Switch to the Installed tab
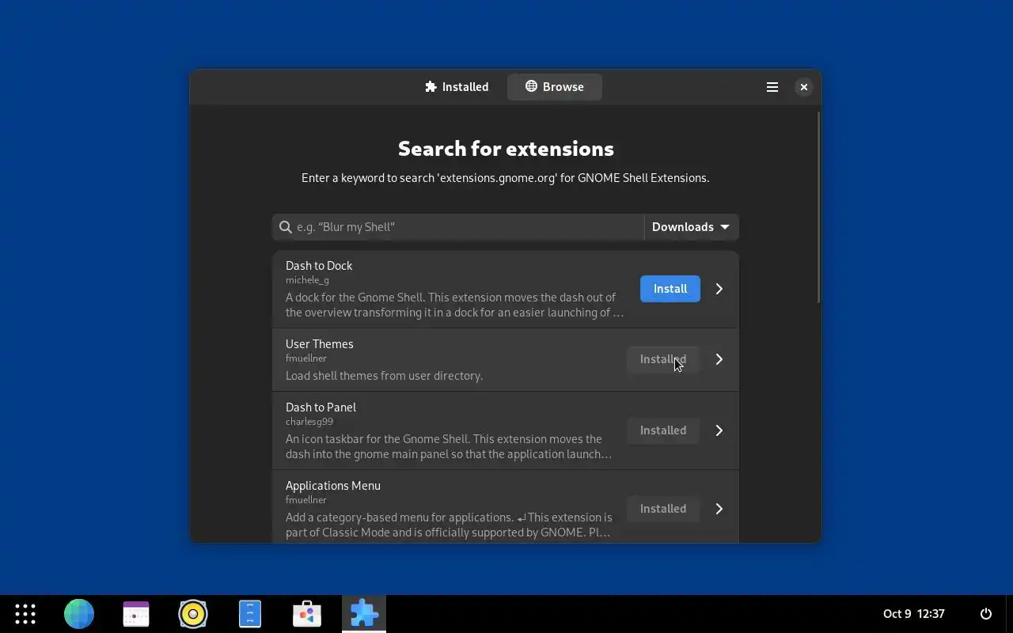 tap(457, 87)
